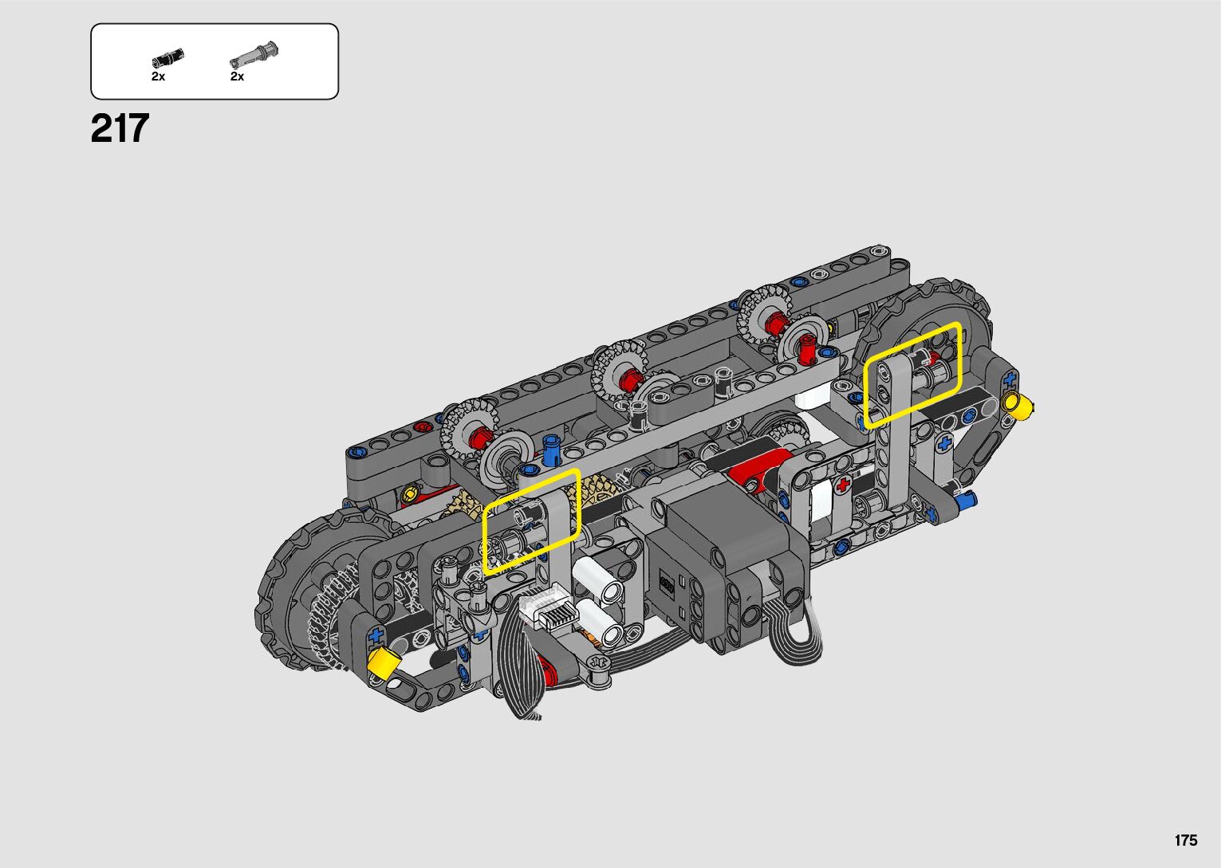Select the right yellow highlight box
This screenshot has height=868, width=1221.
[912, 374]
